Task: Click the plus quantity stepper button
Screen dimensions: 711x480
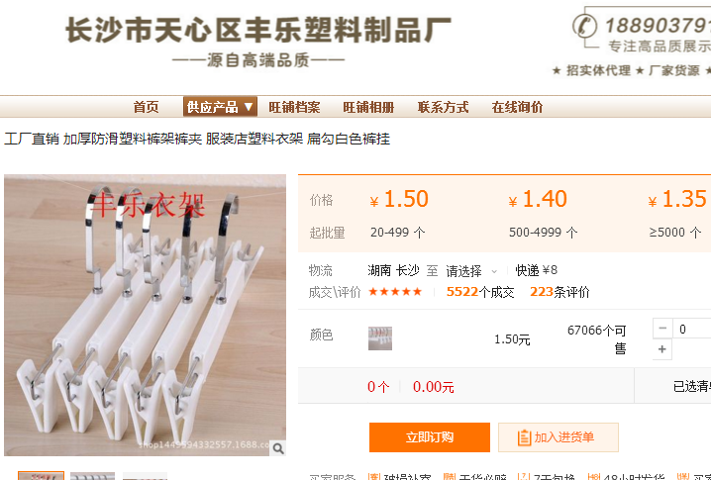Action: click(x=662, y=349)
